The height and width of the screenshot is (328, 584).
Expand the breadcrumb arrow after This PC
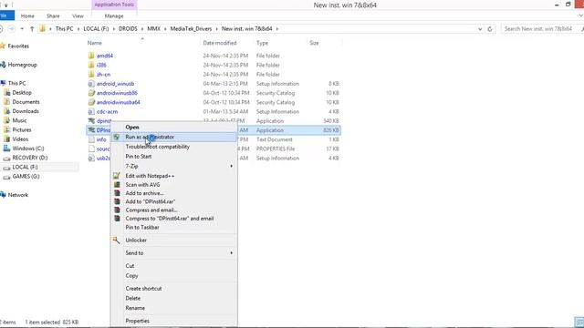tap(78, 28)
